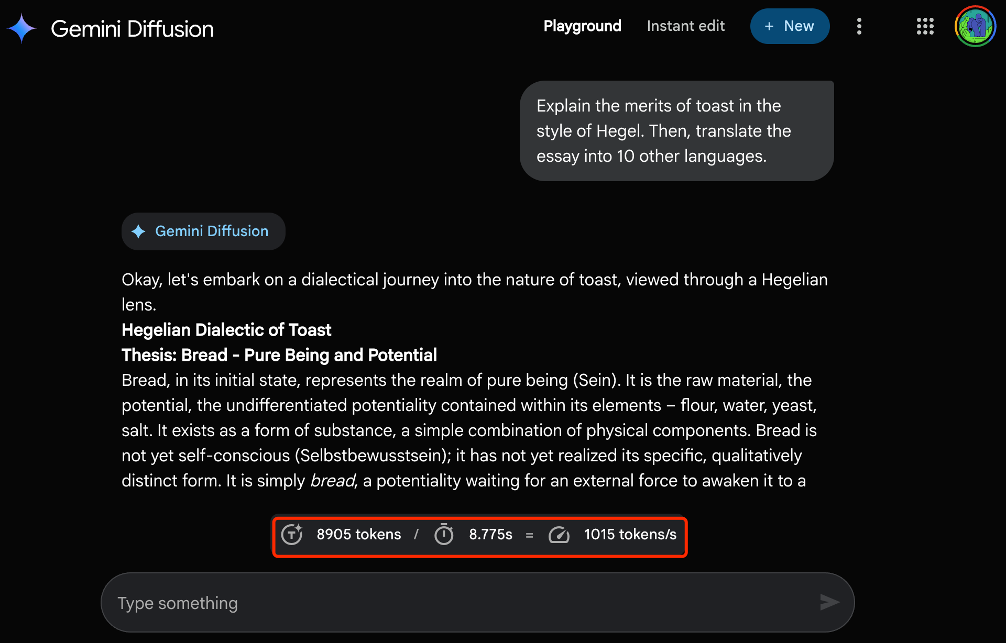The height and width of the screenshot is (643, 1006).
Task: Click the sparkle in Gemini Diffusion chip
Action: tap(138, 231)
